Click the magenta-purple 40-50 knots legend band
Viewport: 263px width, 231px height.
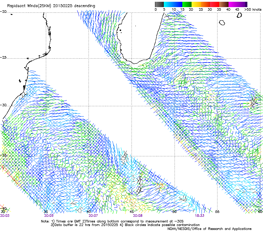(x=238, y=4)
